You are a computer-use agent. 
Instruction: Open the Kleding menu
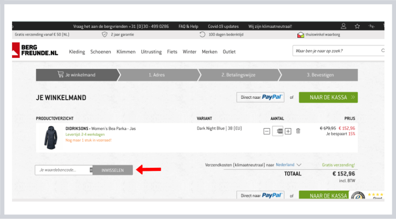pos(77,52)
